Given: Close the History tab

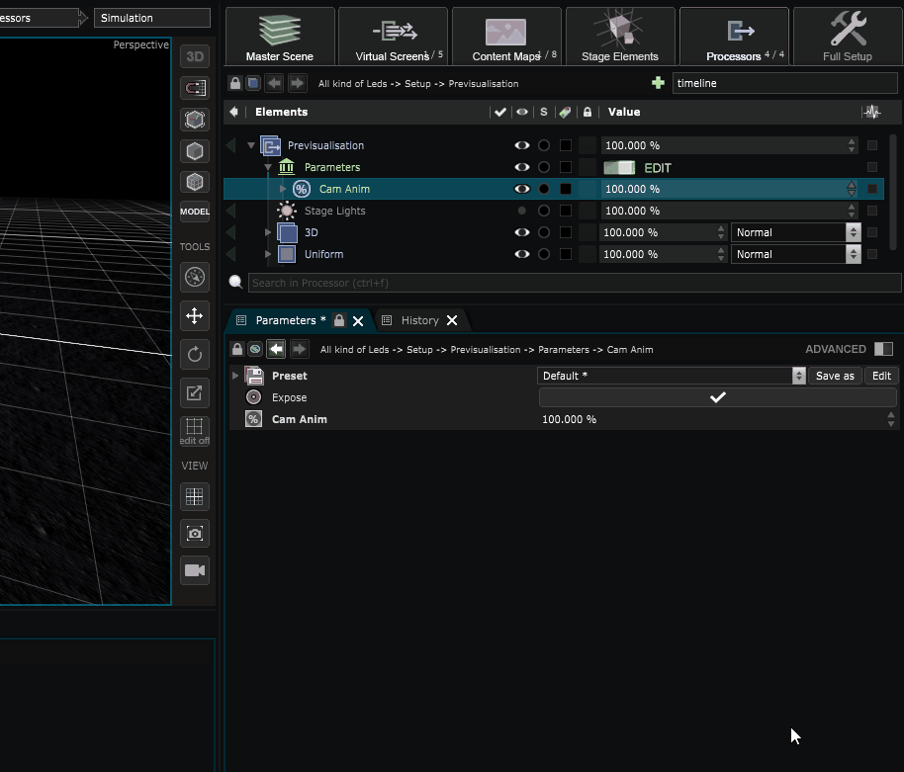Looking at the screenshot, I should (x=452, y=320).
